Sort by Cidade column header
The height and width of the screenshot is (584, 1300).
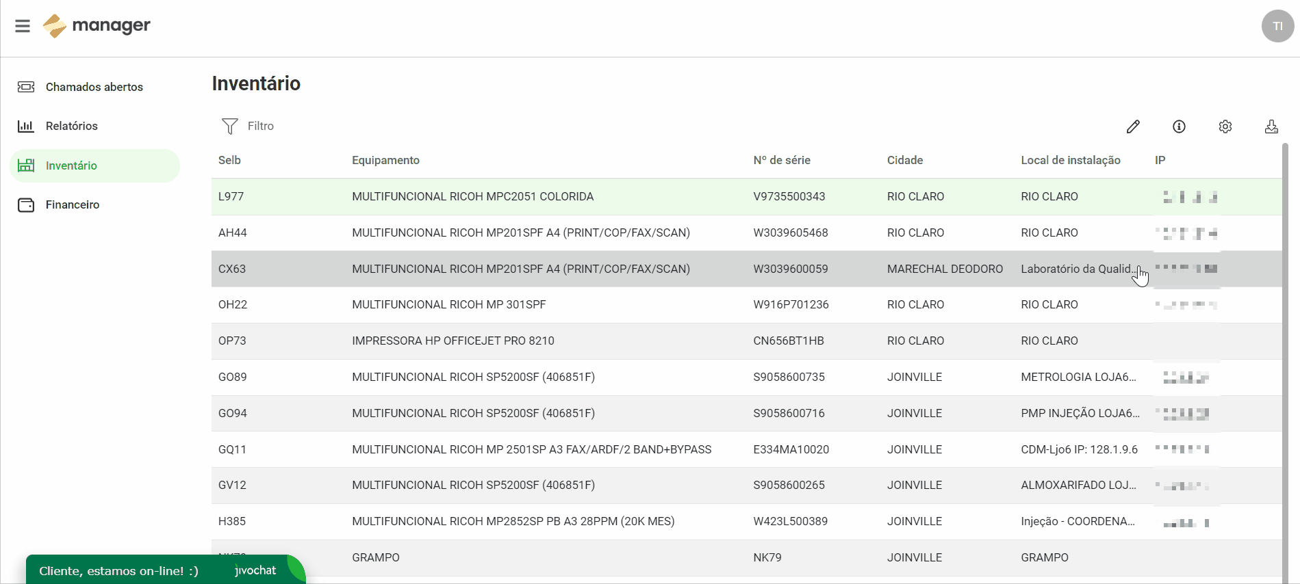pyautogui.click(x=905, y=160)
